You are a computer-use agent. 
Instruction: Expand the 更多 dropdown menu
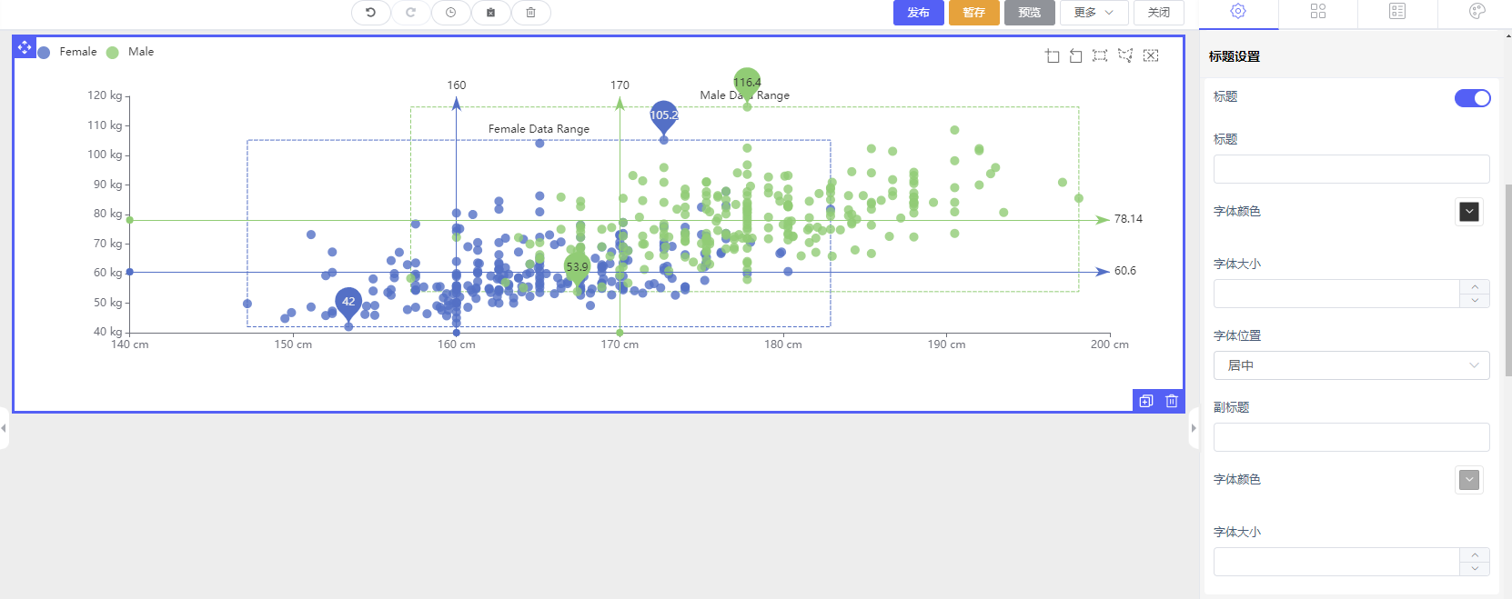pos(1094,13)
